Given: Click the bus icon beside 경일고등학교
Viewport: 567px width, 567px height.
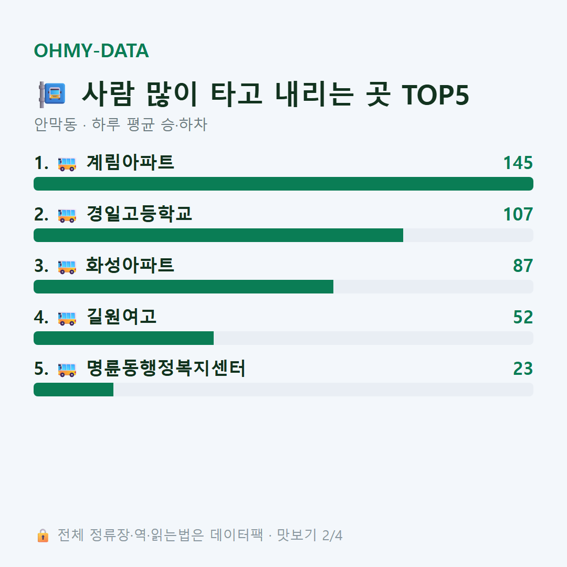Looking at the screenshot, I should click(x=67, y=215).
